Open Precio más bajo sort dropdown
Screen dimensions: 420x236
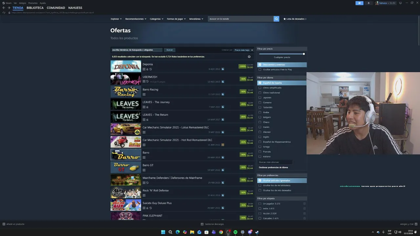pyautogui.click(x=244, y=50)
